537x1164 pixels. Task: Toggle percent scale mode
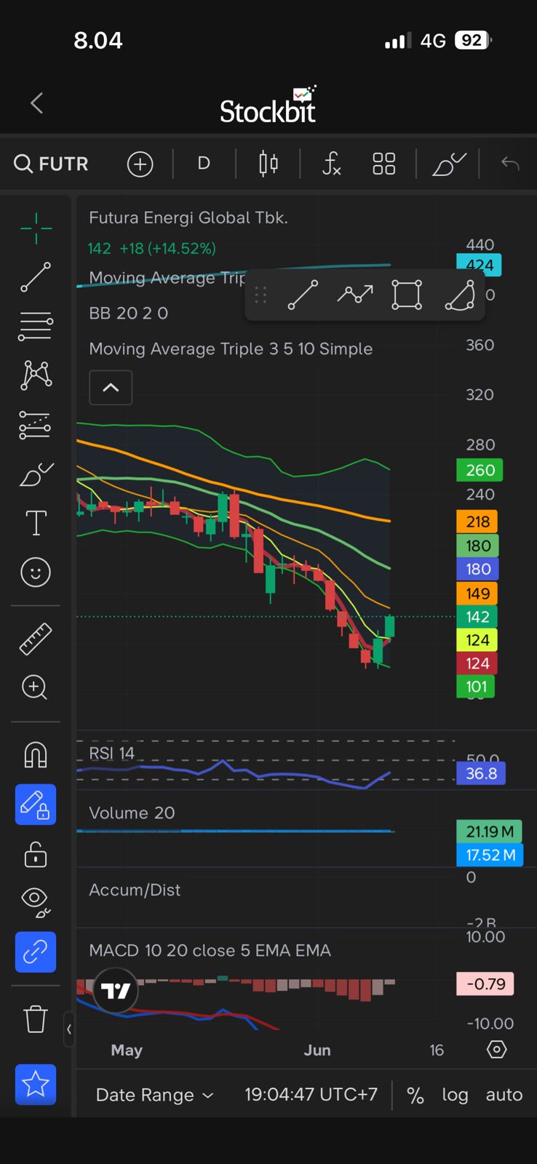pyautogui.click(x=415, y=1095)
